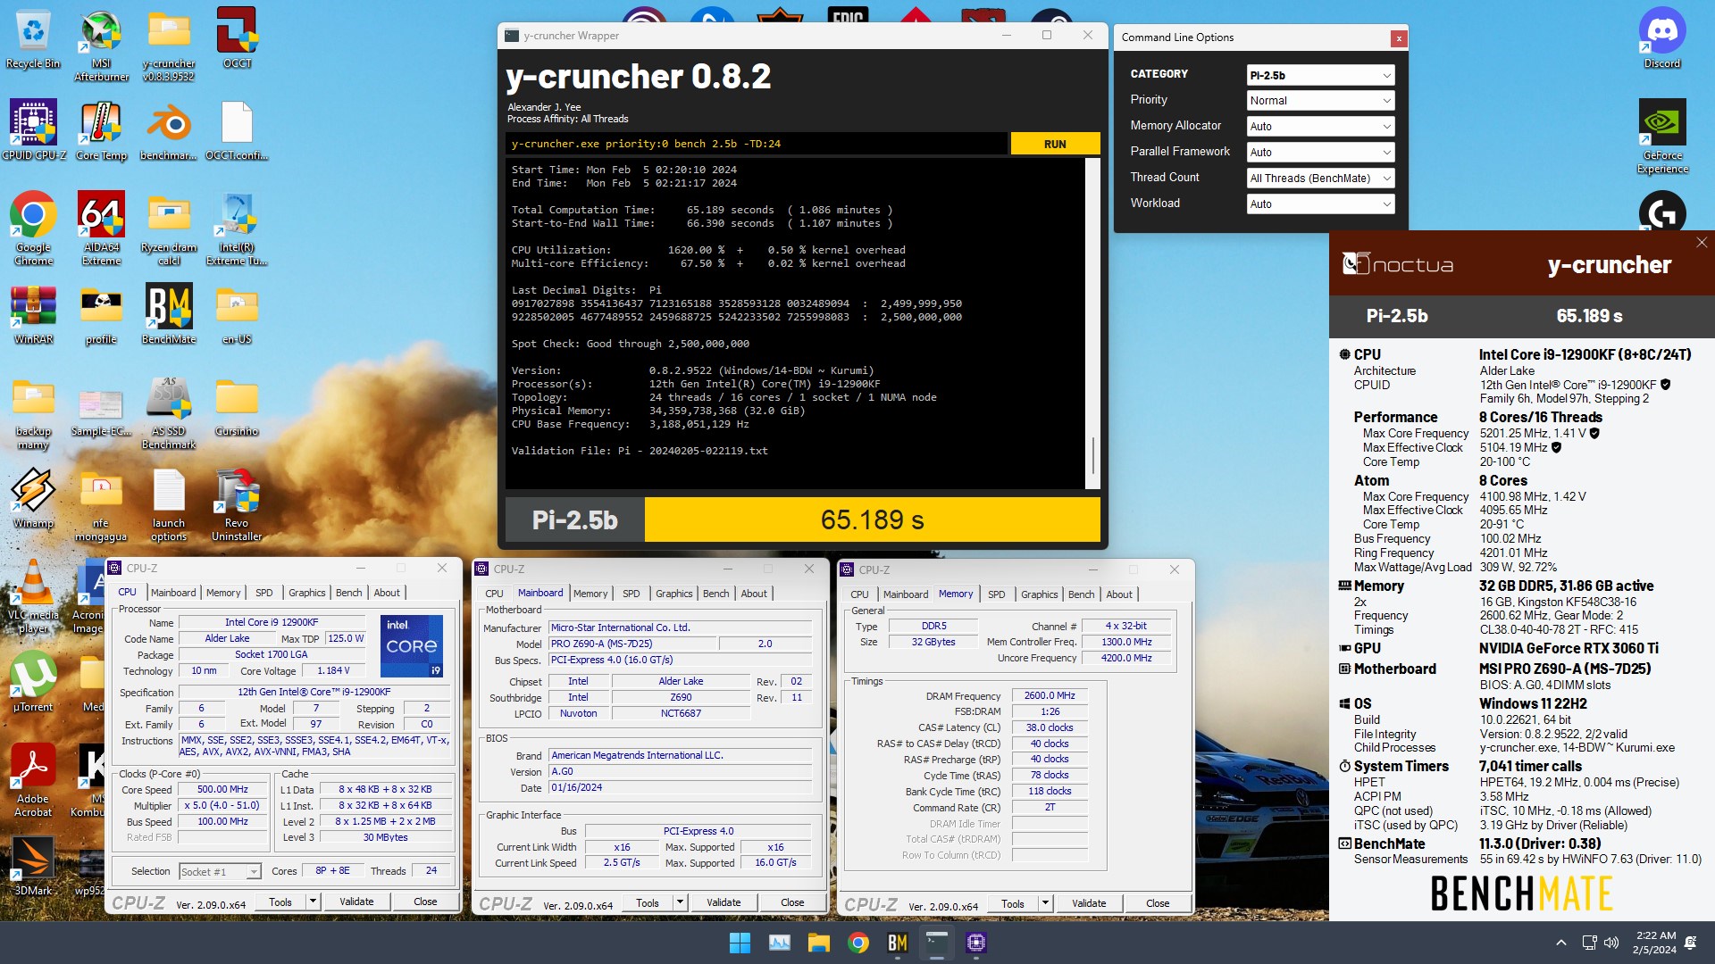Launch Intel Extreme Tuning desktop shortcut
This screenshot has height=964, width=1715.
pyautogui.click(x=237, y=228)
